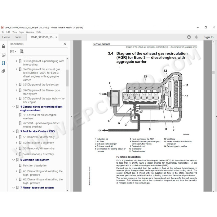This screenshot has width=217, height=217.
Task: Click the find current bookmark icon
Action: [22, 51]
